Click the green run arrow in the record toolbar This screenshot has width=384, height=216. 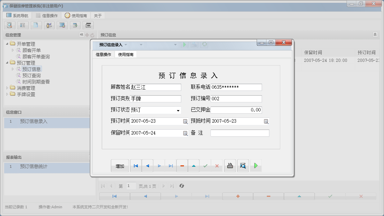click(x=256, y=166)
